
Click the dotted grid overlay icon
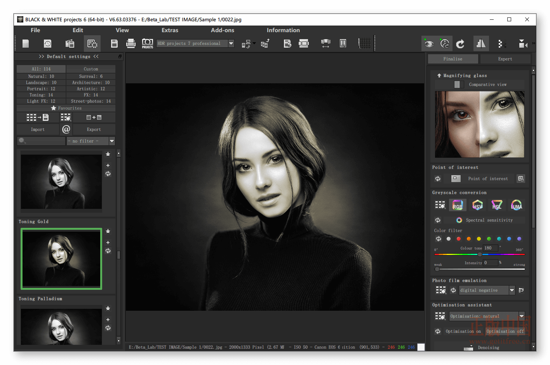point(364,44)
